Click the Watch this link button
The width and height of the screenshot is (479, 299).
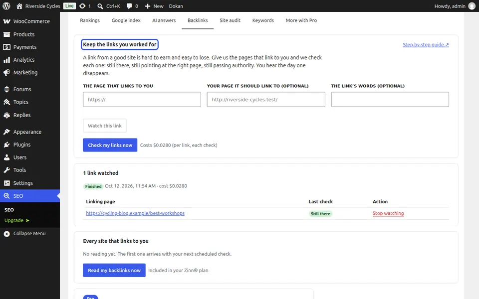click(x=105, y=126)
